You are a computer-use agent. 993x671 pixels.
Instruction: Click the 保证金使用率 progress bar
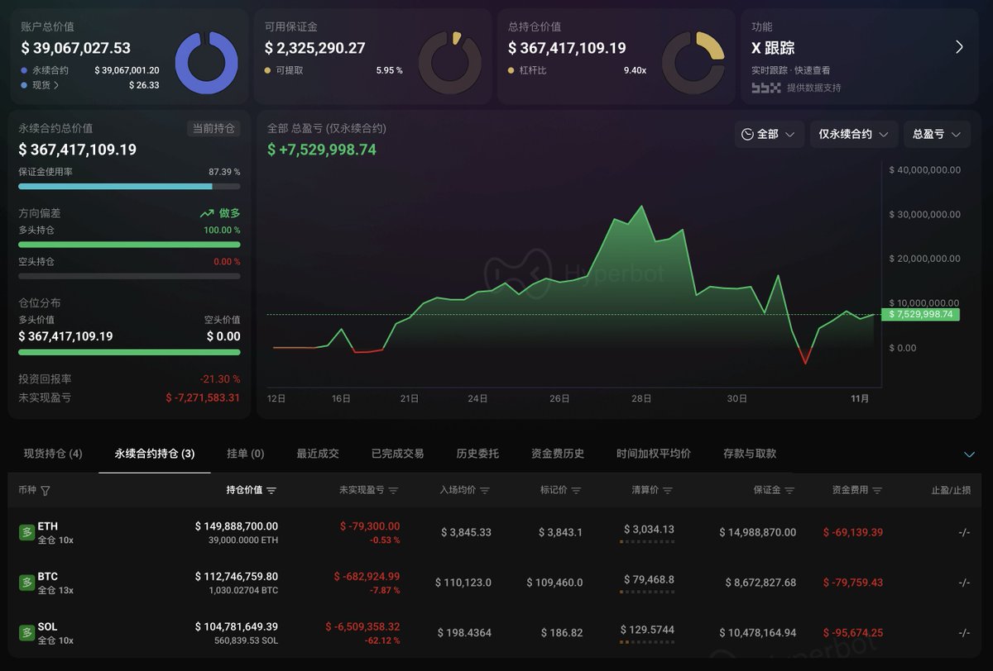pyautogui.click(x=129, y=187)
